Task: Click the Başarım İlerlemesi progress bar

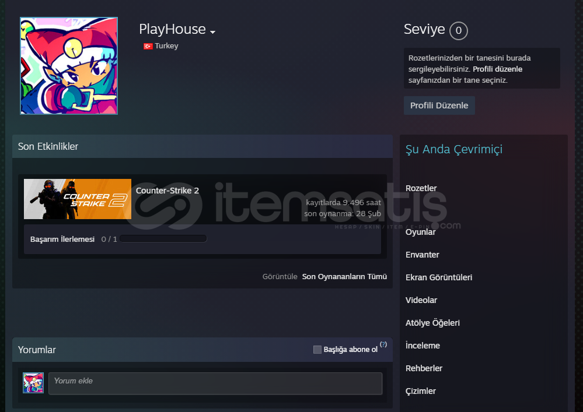Action: [x=163, y=239]
